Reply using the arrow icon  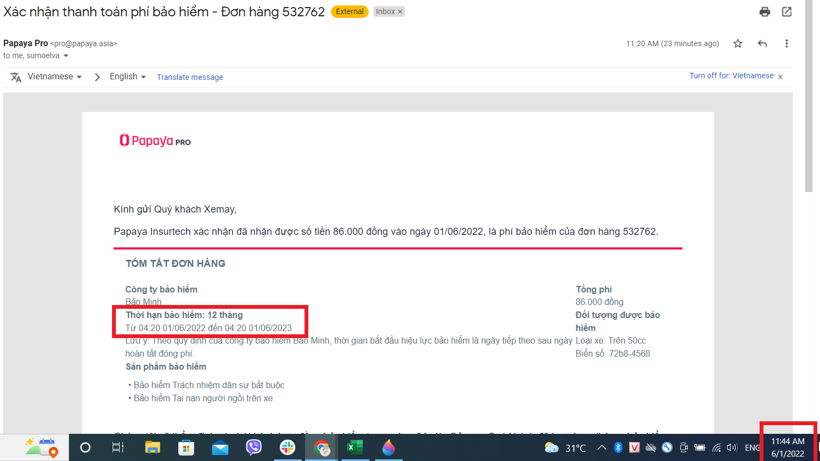tap(762, 43)
